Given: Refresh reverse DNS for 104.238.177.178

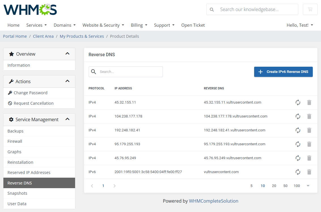Looking at the screenshot, I should pos(298,116).
